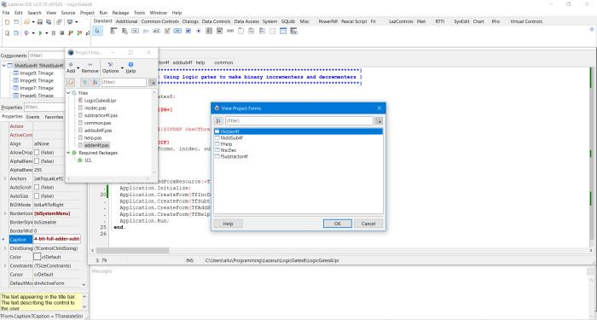
Task: Click the green Run program icon
Action: point(40,33)
